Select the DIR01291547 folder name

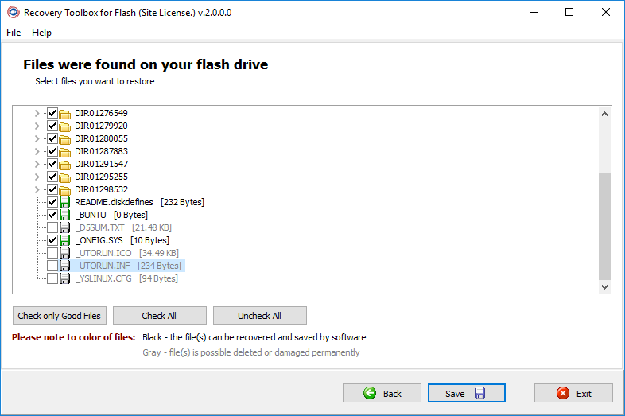tap(101, 164)
